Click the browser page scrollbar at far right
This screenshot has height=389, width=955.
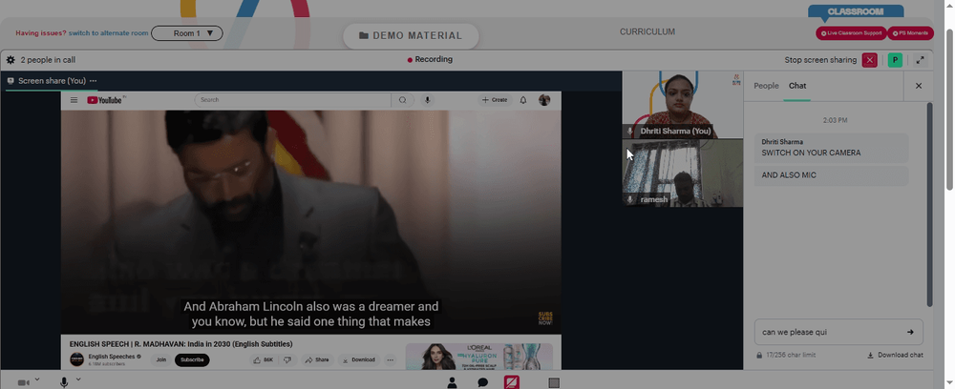click(949, 110)
